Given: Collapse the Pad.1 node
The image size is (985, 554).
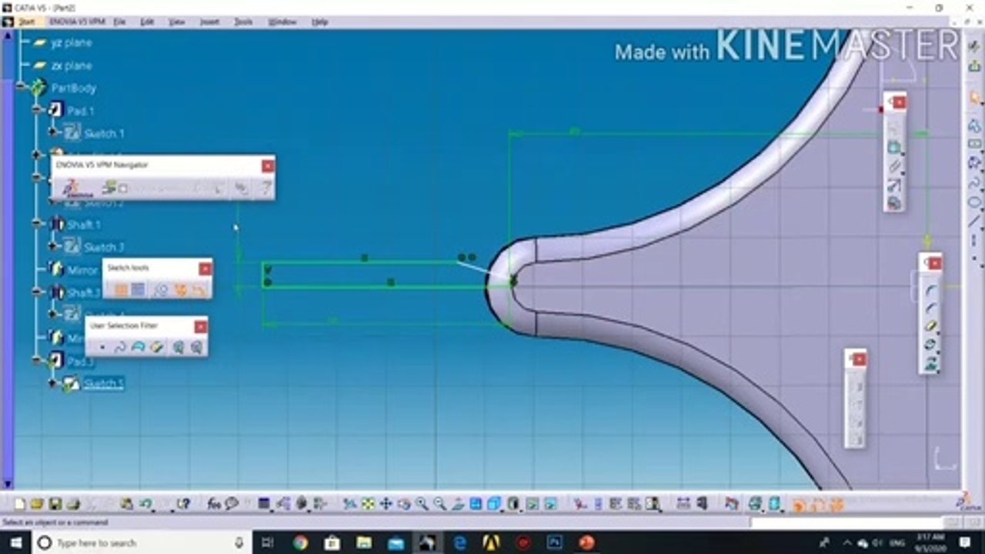Looking at the screenshot, I should click(38, 110).
